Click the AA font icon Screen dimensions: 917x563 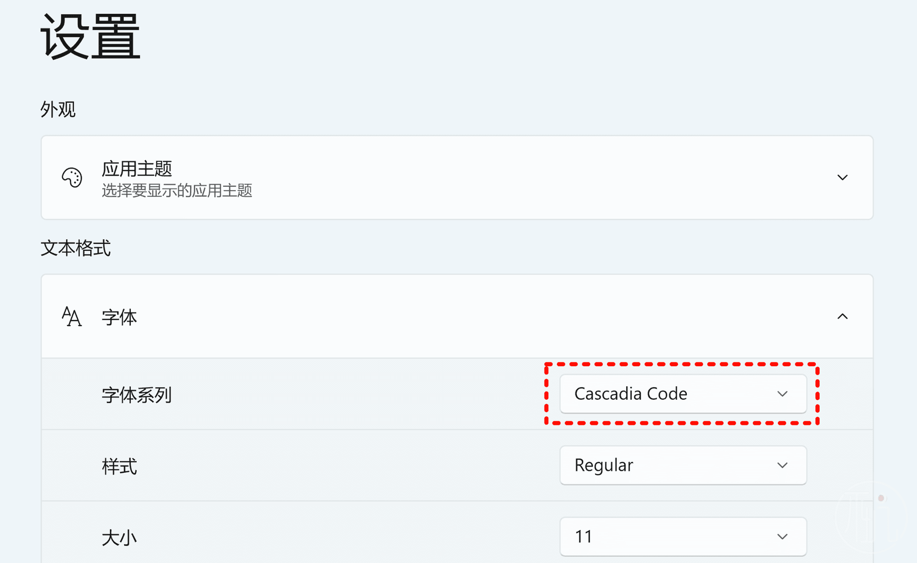[x=72, y=317]
